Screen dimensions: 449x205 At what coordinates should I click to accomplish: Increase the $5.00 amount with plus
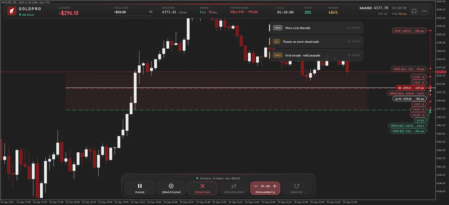point(275,186)
